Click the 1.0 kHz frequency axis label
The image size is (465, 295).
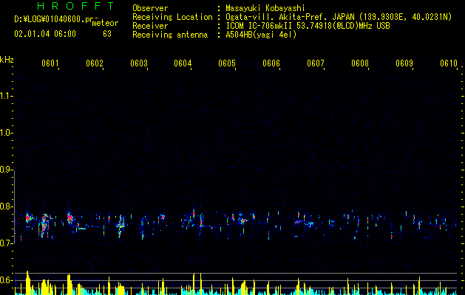(6, 133)
